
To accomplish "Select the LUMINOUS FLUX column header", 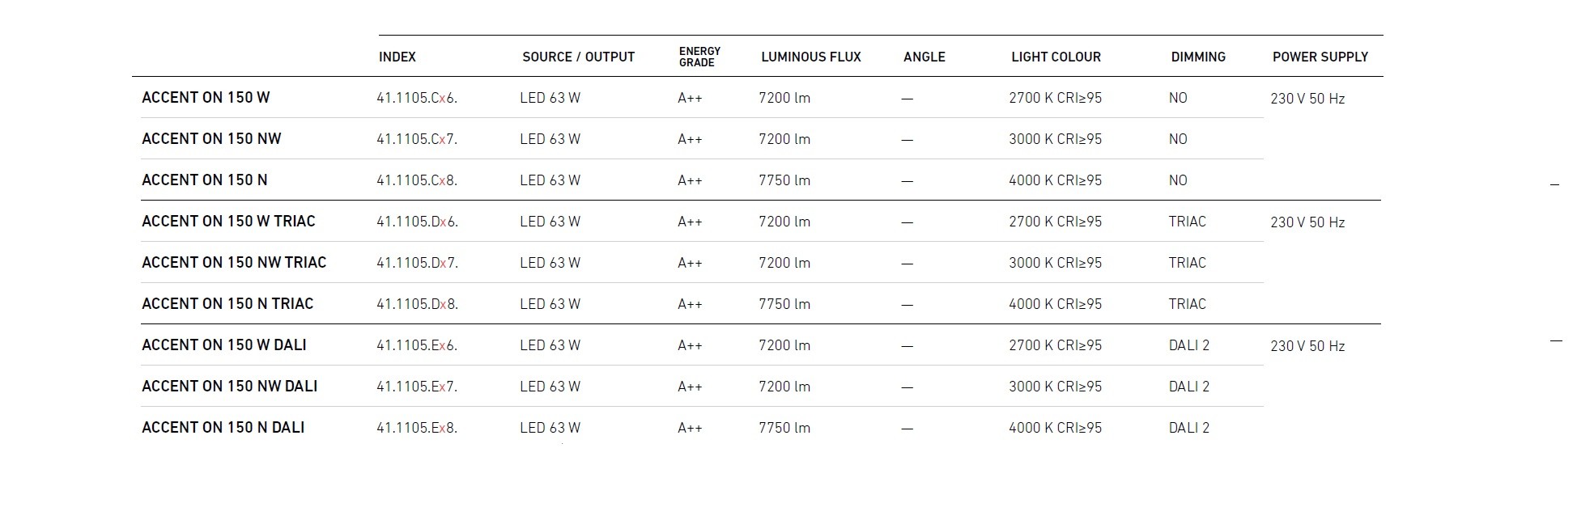I will click(810, 57).
